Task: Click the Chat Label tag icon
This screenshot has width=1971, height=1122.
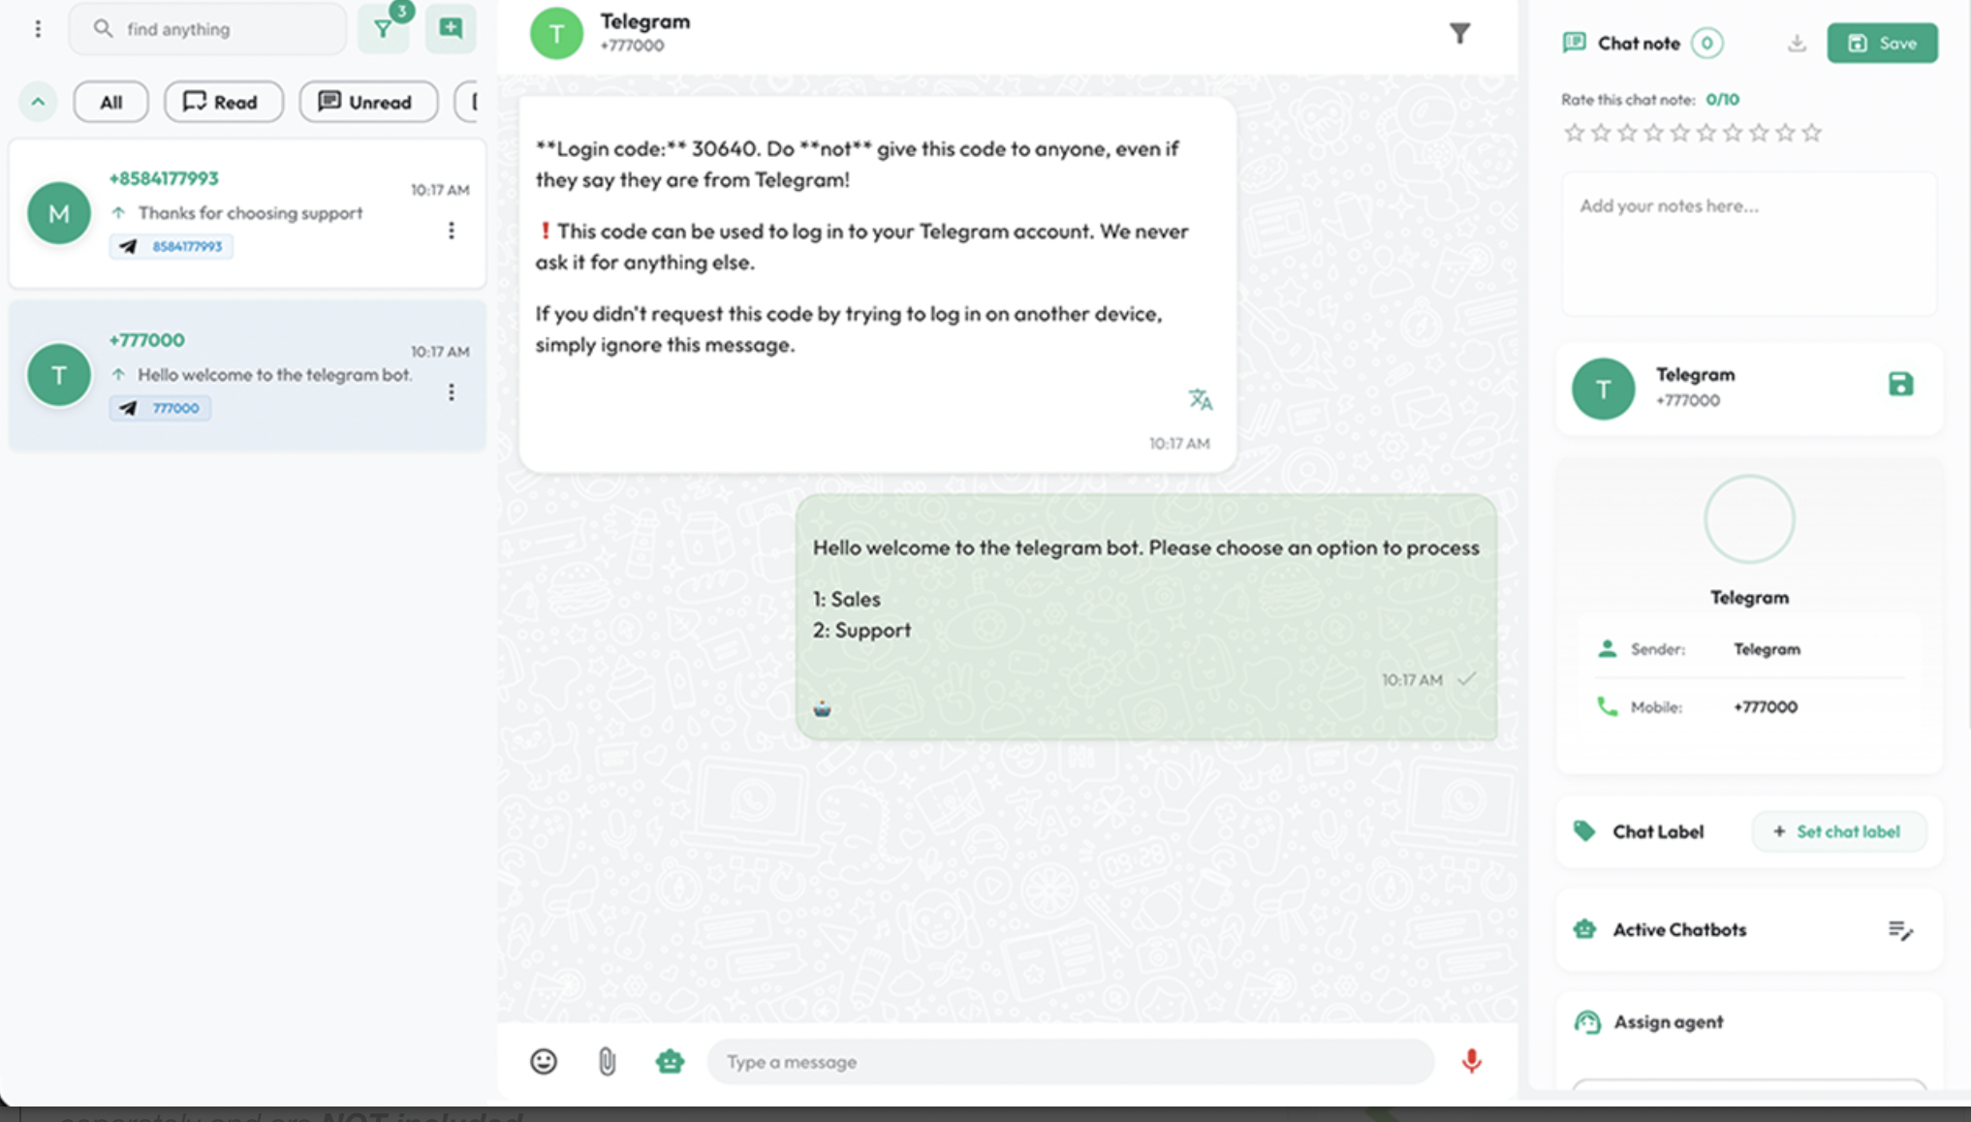Action: click(x=1584, y=831)
